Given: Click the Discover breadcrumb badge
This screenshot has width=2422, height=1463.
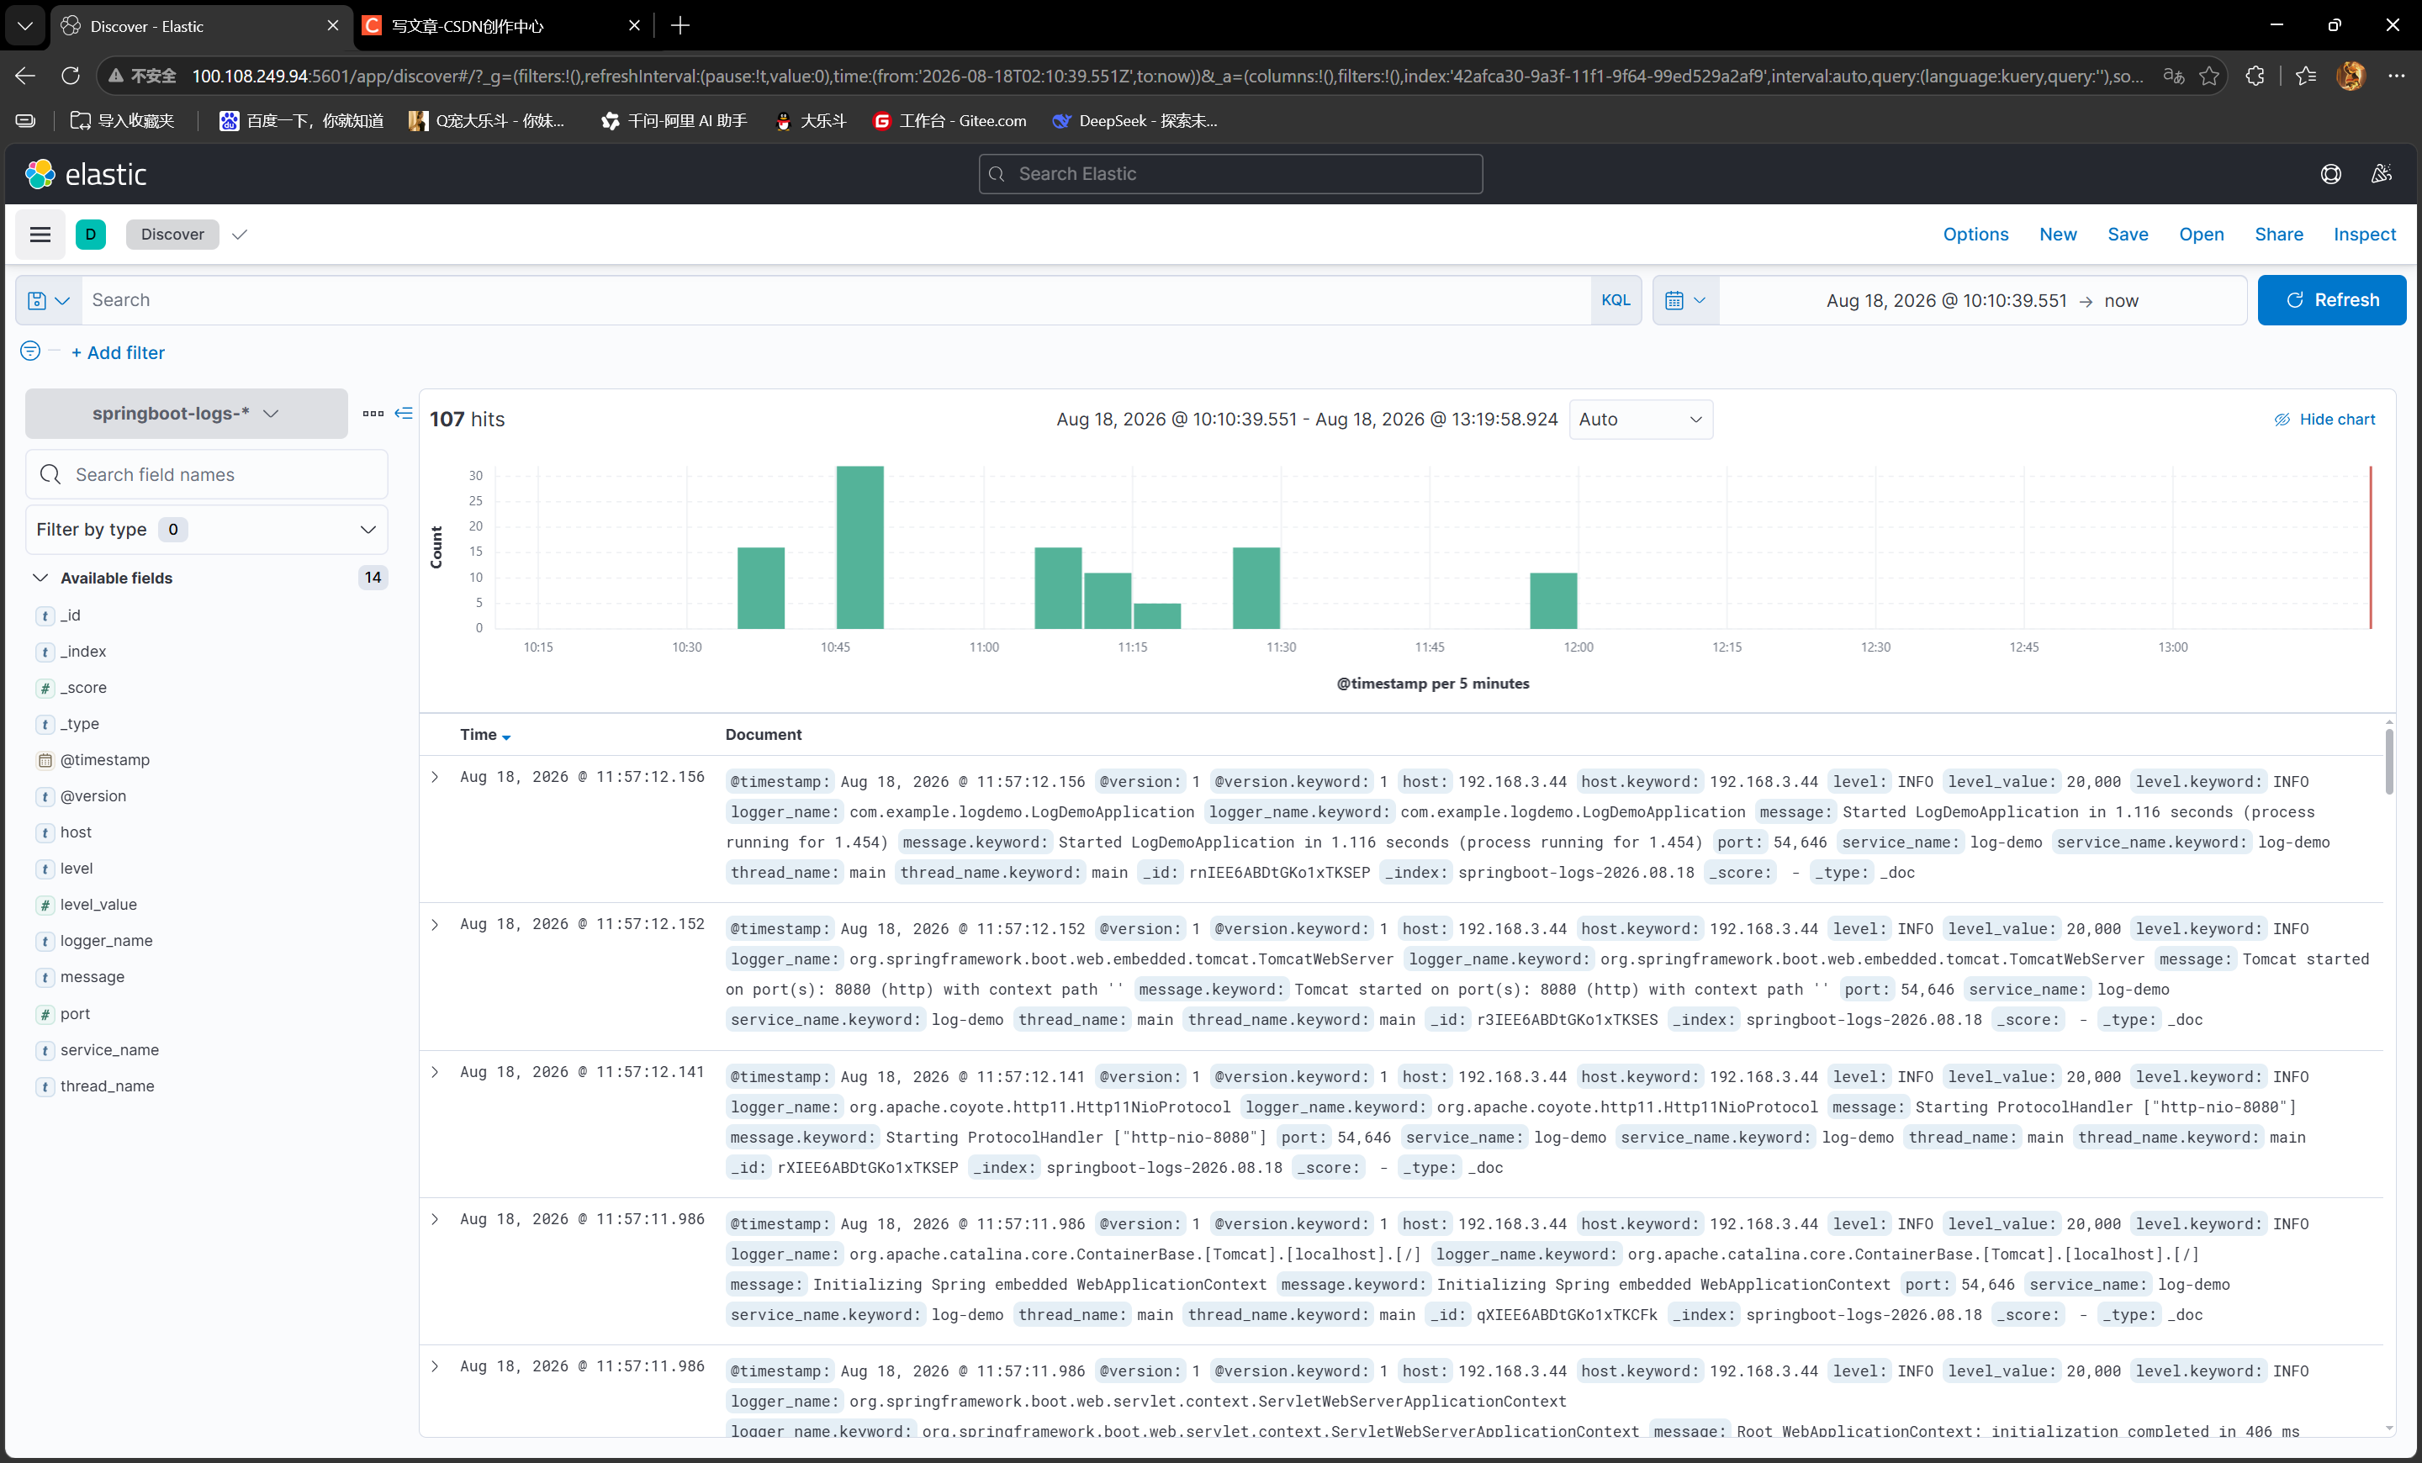Looking at the screenshot, I should [172, 234].
